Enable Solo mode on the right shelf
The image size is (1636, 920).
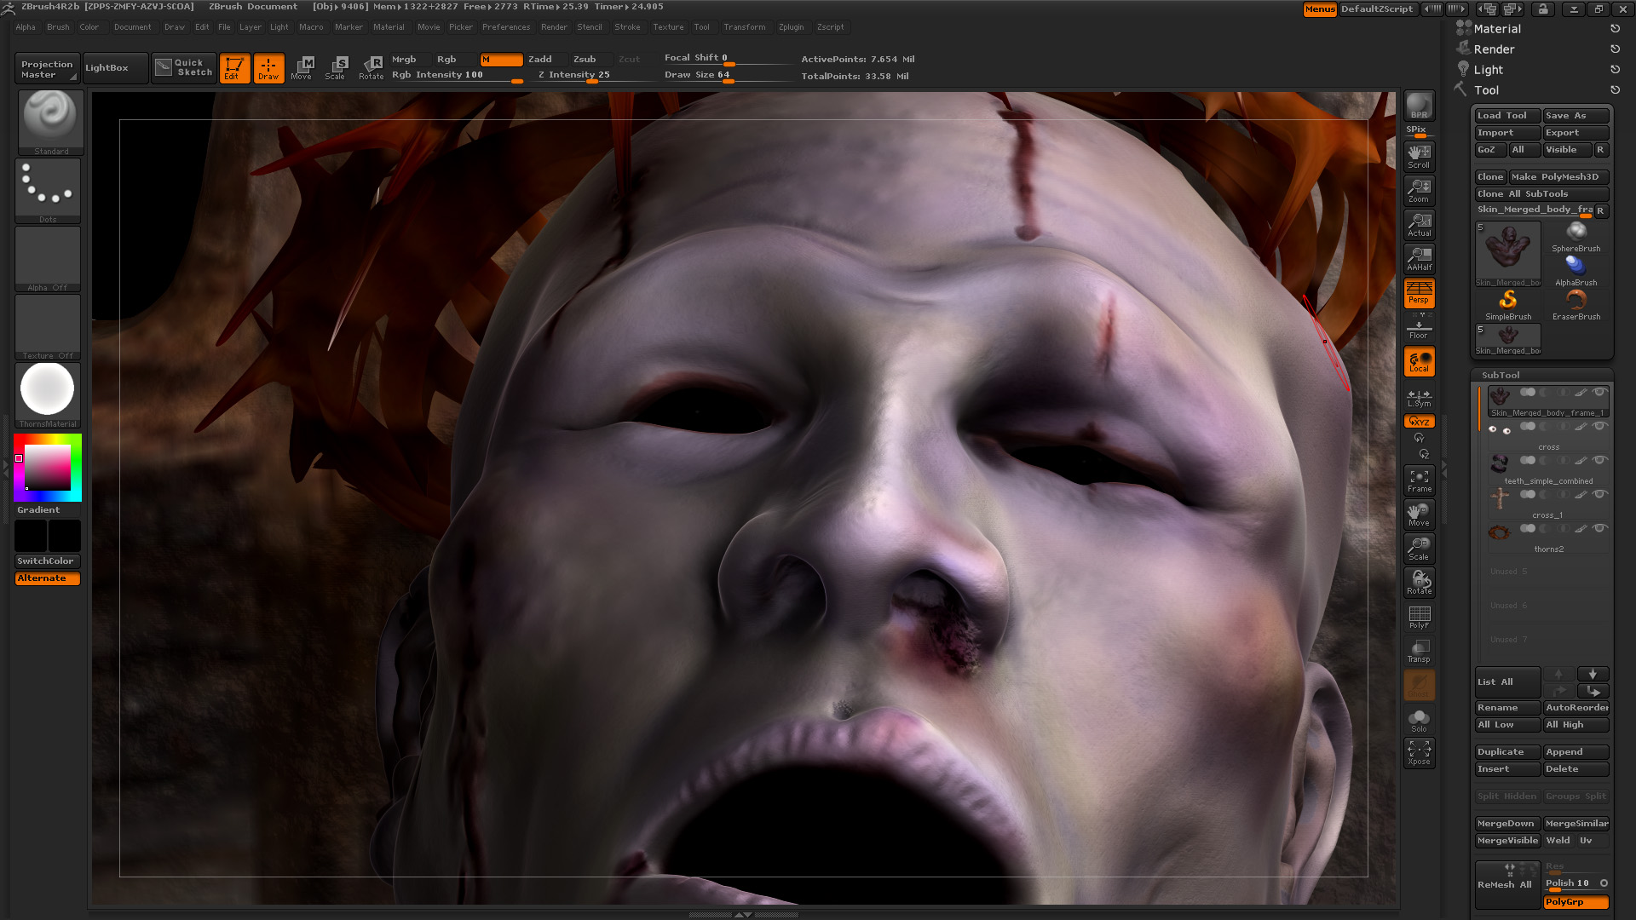coord(1418,718)
